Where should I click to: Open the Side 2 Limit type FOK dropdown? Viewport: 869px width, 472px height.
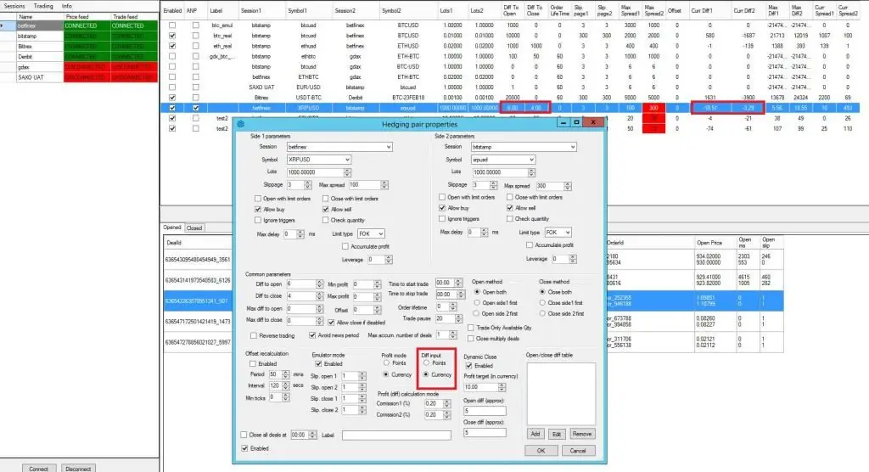(567, 233)
